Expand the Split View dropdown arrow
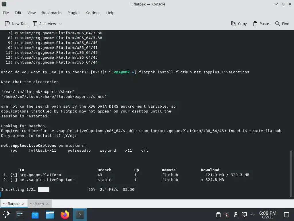This screenshot has width=294, height=221. click(61, 24)
